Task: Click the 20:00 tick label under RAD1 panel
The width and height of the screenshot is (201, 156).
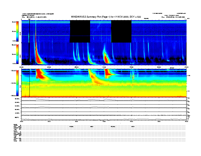Action: click(x=159, y=67)
